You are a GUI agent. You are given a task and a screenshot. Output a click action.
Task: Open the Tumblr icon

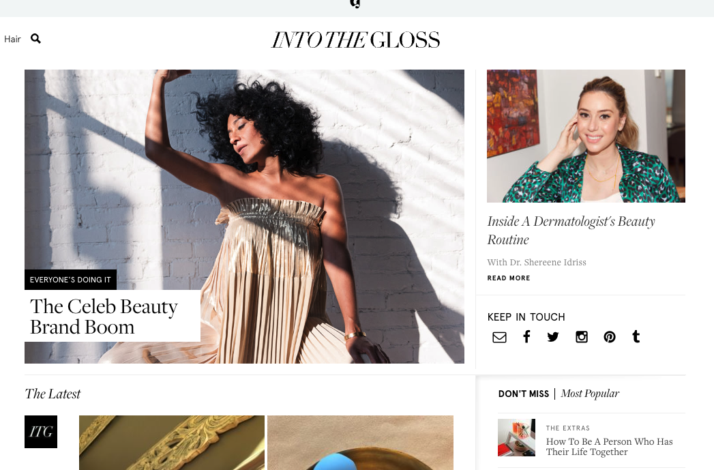[636, 336]
